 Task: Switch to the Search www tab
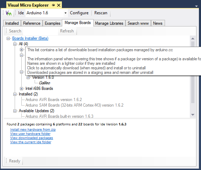click(x=138, y=23)
